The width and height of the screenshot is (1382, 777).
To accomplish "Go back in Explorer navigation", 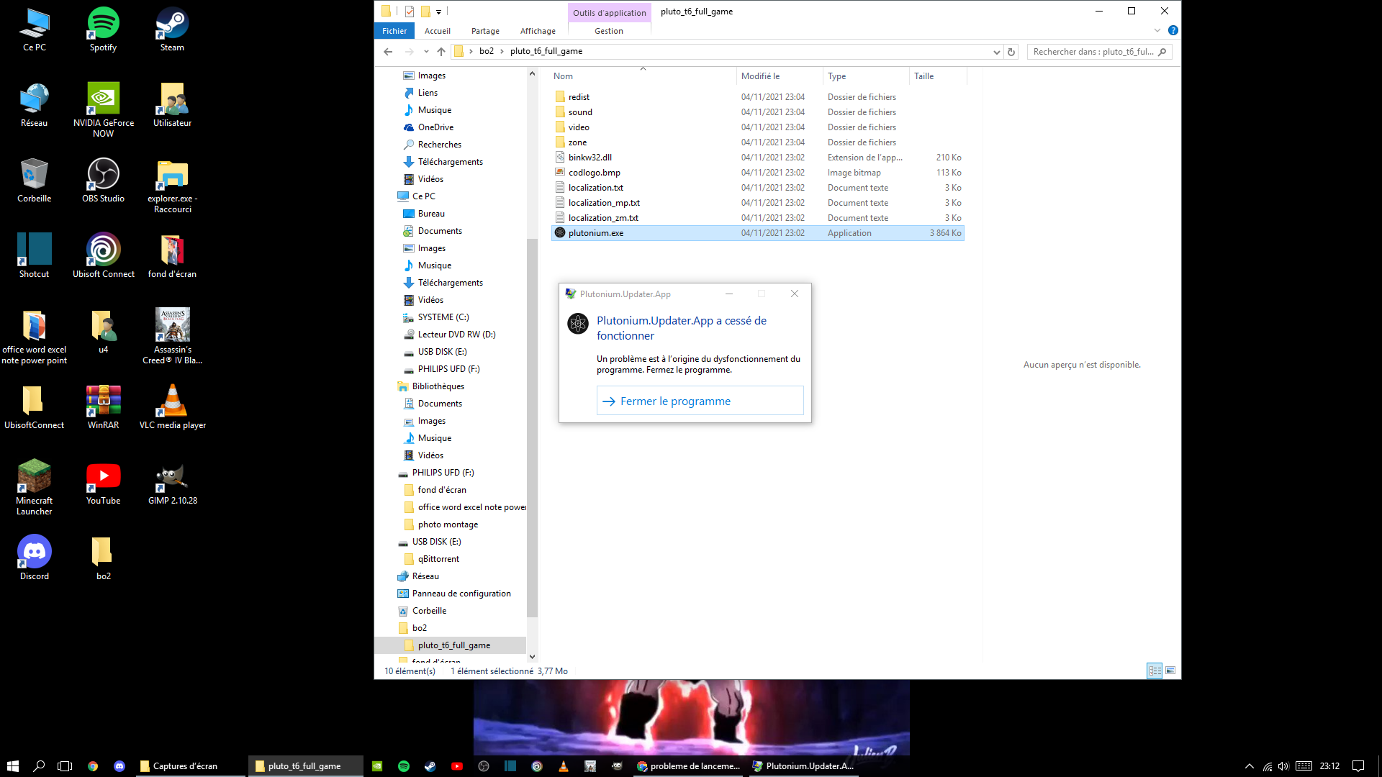I will click(388, 52).
